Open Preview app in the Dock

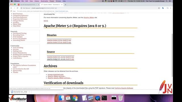91,98
